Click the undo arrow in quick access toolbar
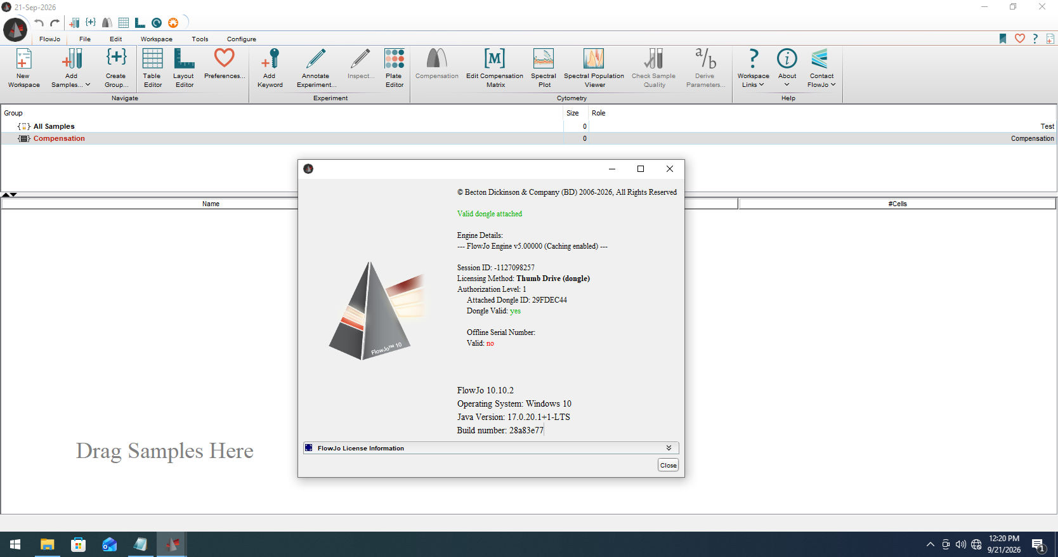The height and width of the screenshot is (557, 1058). [39, 23]
